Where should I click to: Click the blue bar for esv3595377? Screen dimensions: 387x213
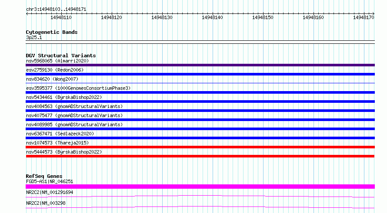(x=200, y=92)
